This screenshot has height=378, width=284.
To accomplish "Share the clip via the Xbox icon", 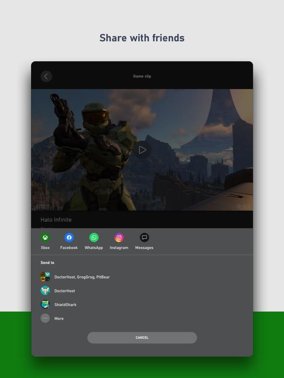I will pyautogui.click(x=45, y=238).
